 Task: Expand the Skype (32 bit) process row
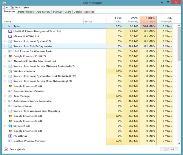pyautogui.click(x=5, y=126)
